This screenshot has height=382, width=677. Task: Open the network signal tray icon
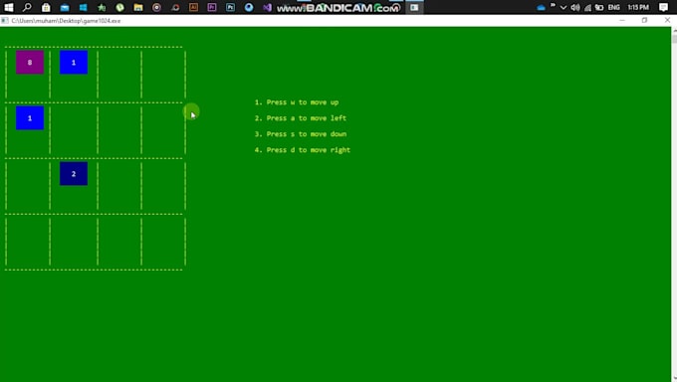pyautogui.click(x=587, y=7)
